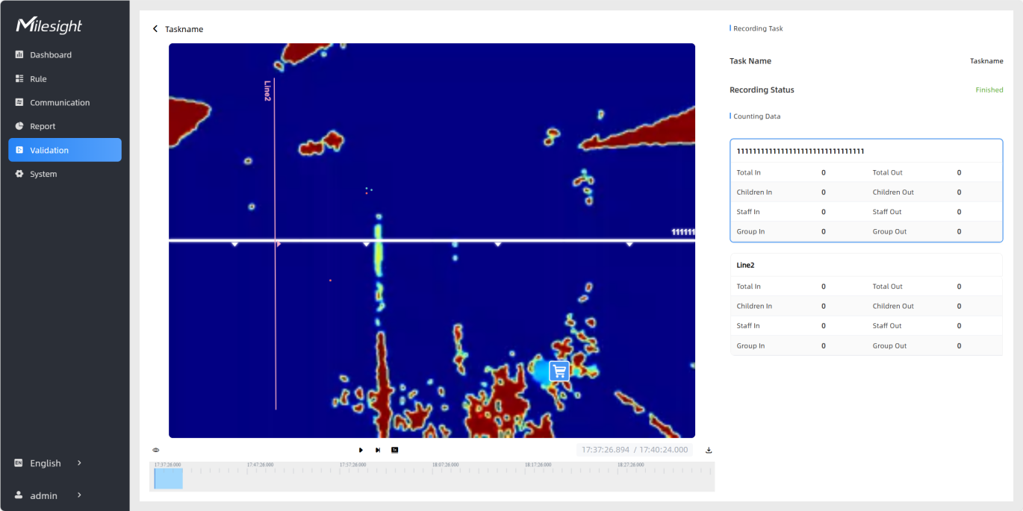Click the Rule icon in sidebar

pos(19,79)
